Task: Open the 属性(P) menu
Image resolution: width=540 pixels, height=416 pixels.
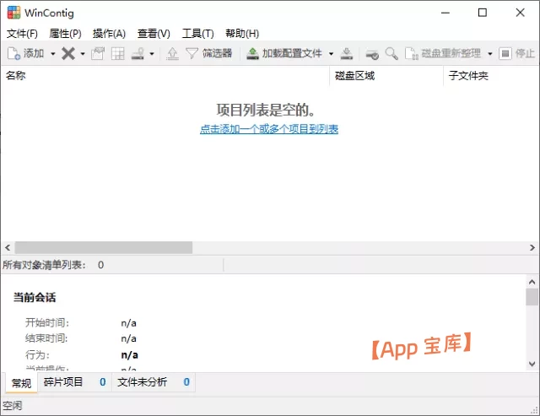Action: (66, 34)
